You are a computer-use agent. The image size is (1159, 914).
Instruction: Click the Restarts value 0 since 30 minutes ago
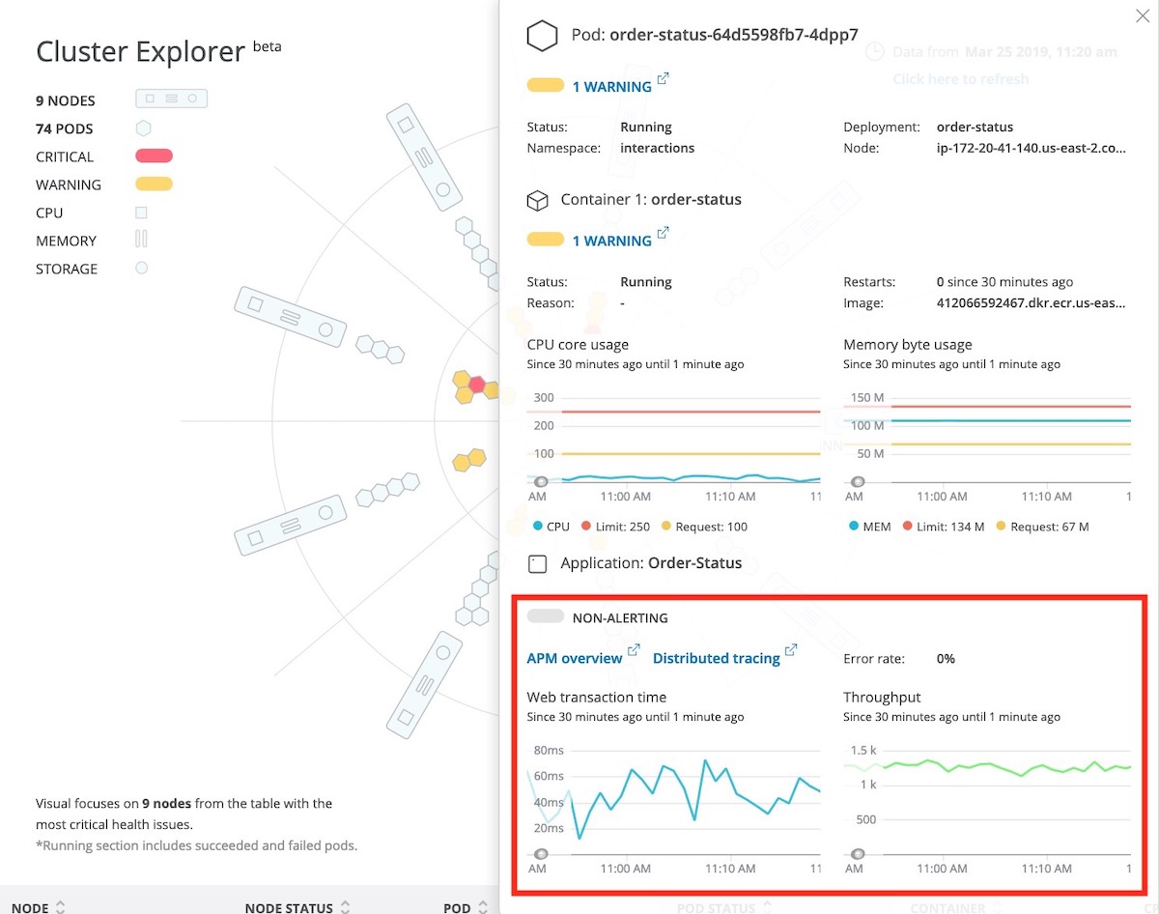pos(1005,282)
